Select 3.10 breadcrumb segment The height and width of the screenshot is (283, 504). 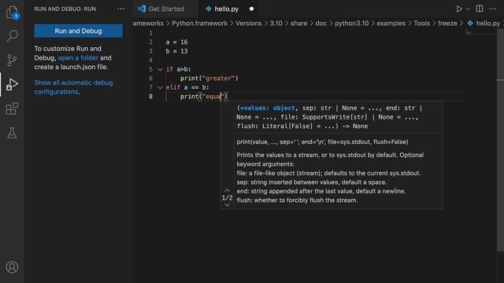click(x=276, y=24)
